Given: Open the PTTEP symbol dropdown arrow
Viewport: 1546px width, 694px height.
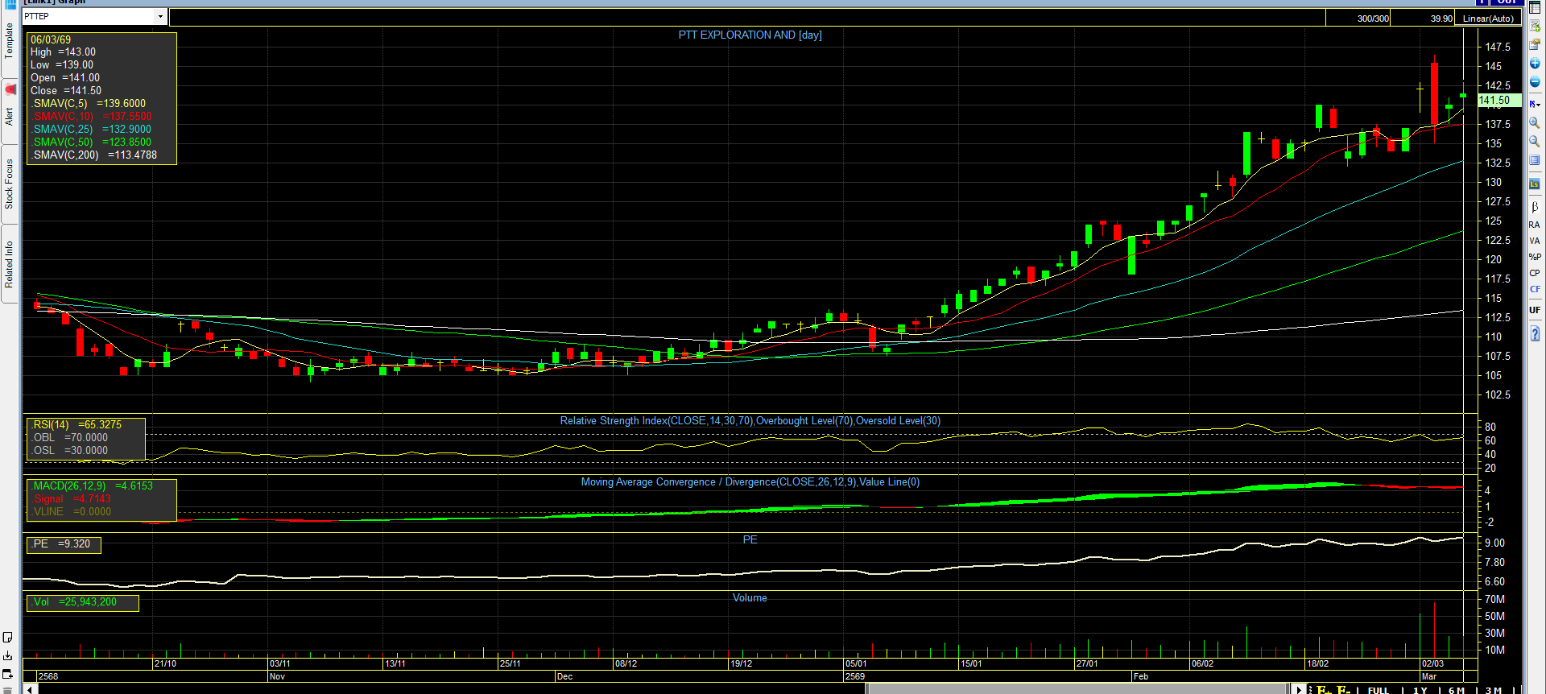Looking at the screenshot, I should tap(160, 16).
